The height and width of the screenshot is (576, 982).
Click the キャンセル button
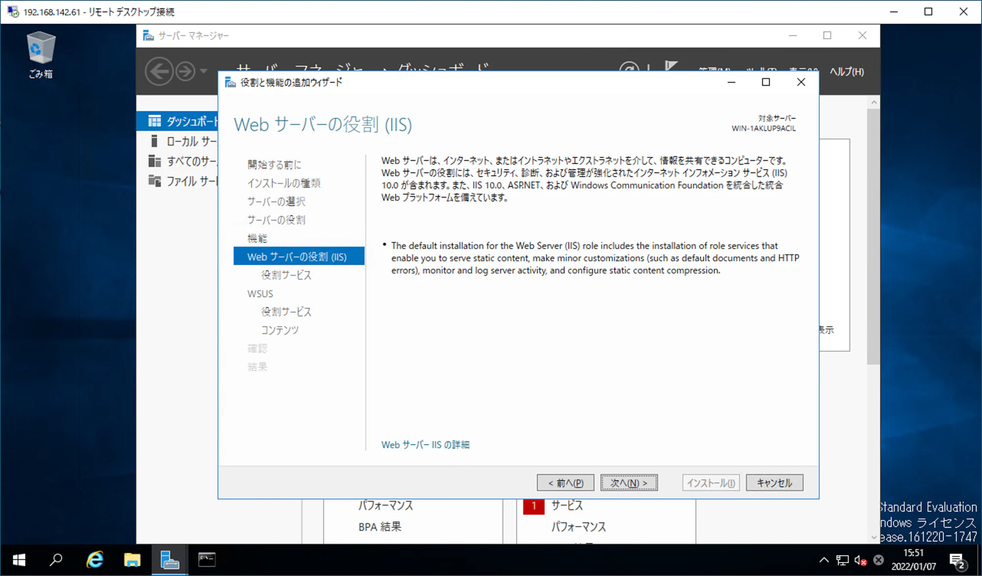tap(775, 483)
